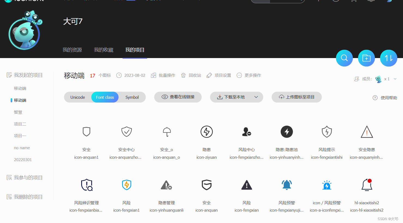Select the 安全隐患 triangle warning icon
The width and height of the screenshot is (403, 223).
tap(367, 132)
